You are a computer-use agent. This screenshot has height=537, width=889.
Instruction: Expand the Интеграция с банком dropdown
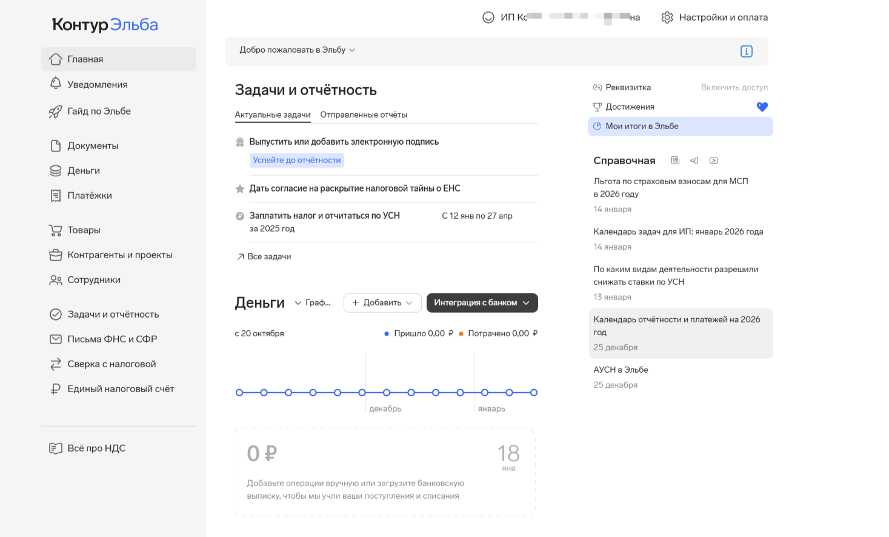point(482,302)
